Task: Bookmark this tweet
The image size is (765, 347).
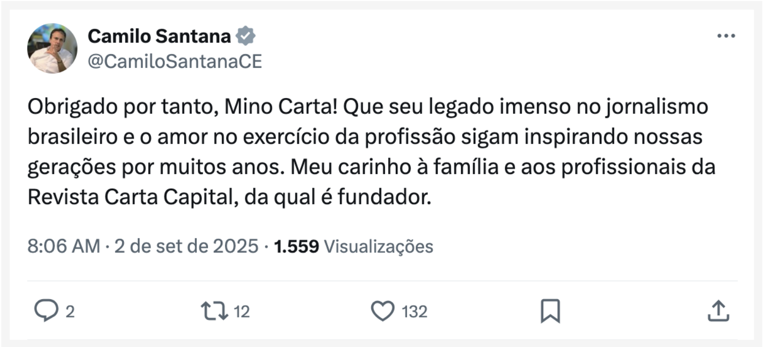Action: [x=551, y=311]
